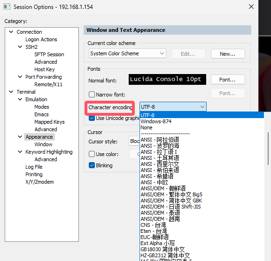Screen dimensions: 271x261
Task: Click the Session Options window title icon
Action: [x=7, y=7]
